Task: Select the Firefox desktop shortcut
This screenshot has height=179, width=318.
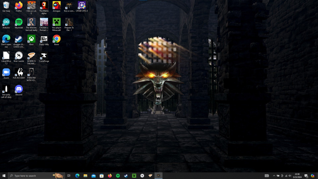Action: [19, 7]
